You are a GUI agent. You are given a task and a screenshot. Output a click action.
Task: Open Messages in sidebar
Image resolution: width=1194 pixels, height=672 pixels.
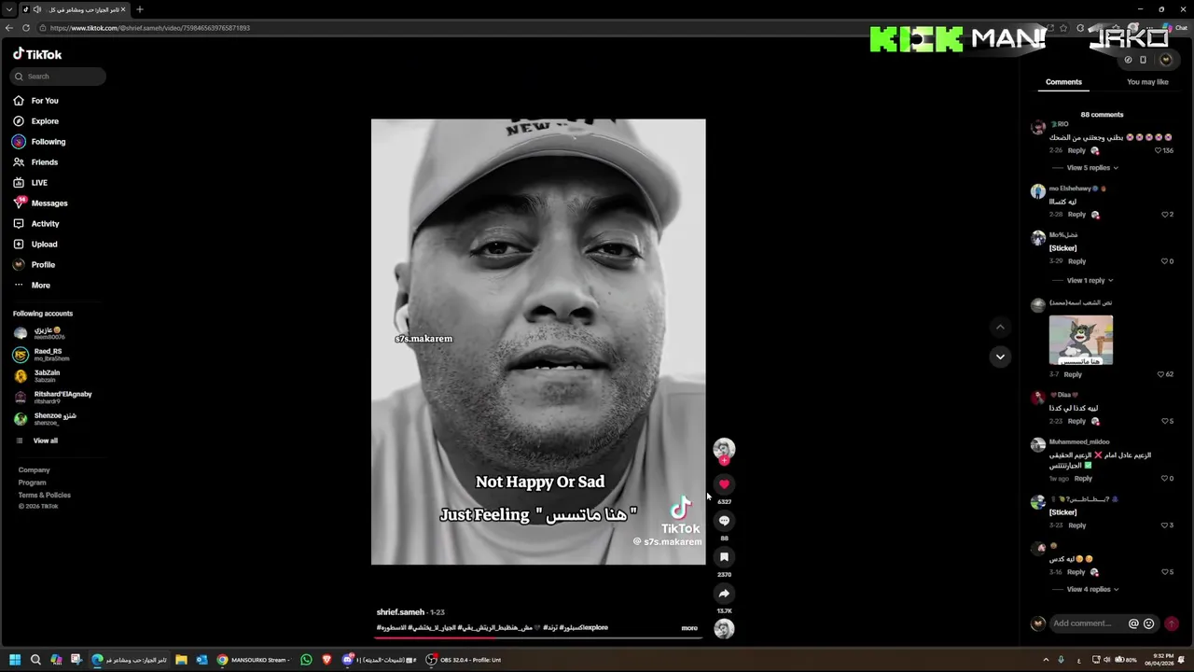(40, 203)
